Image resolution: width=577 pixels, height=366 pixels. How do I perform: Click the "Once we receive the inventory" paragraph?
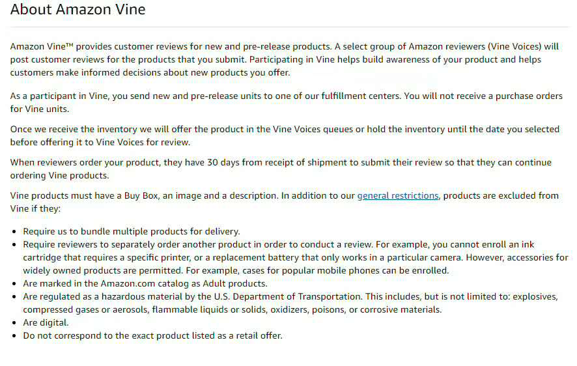tap(285, 135)
